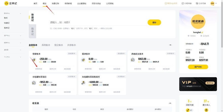Open the 公众号端 WeChat icon

tap(197, 4)
